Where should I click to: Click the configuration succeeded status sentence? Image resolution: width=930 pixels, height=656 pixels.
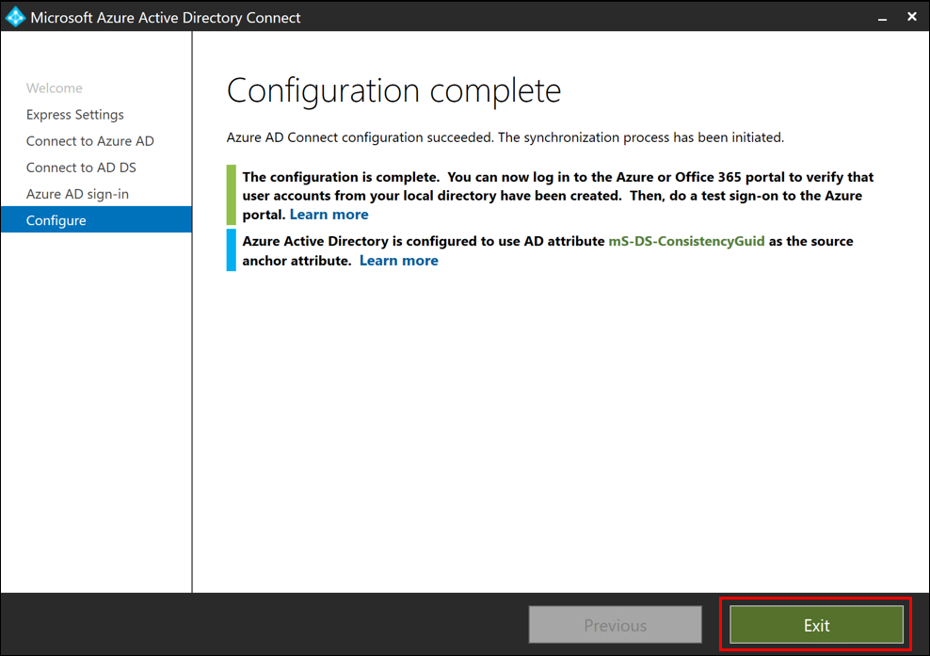pyautogui.click(x=505, y=137)
